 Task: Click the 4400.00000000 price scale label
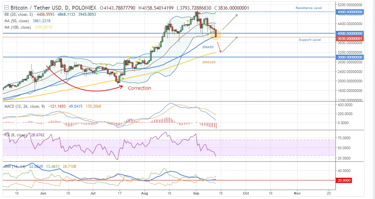pyautogui.click(x=350, y=24)
